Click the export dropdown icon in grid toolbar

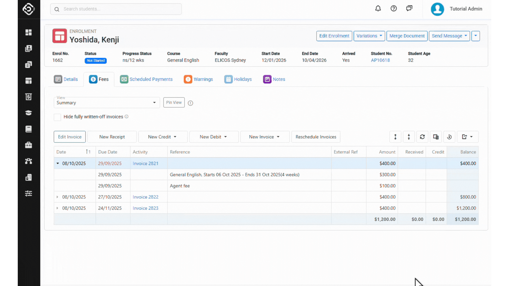(467, 137)
